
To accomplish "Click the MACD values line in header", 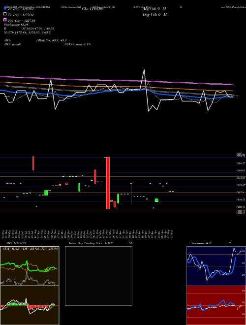I will point(28,32).
